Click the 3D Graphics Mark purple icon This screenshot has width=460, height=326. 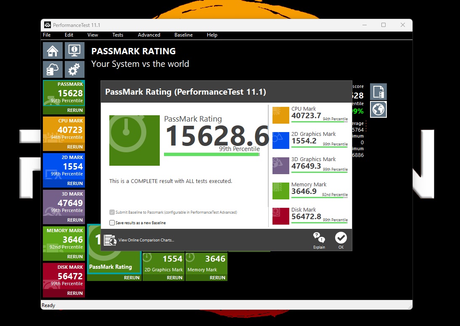coord(281,165)
